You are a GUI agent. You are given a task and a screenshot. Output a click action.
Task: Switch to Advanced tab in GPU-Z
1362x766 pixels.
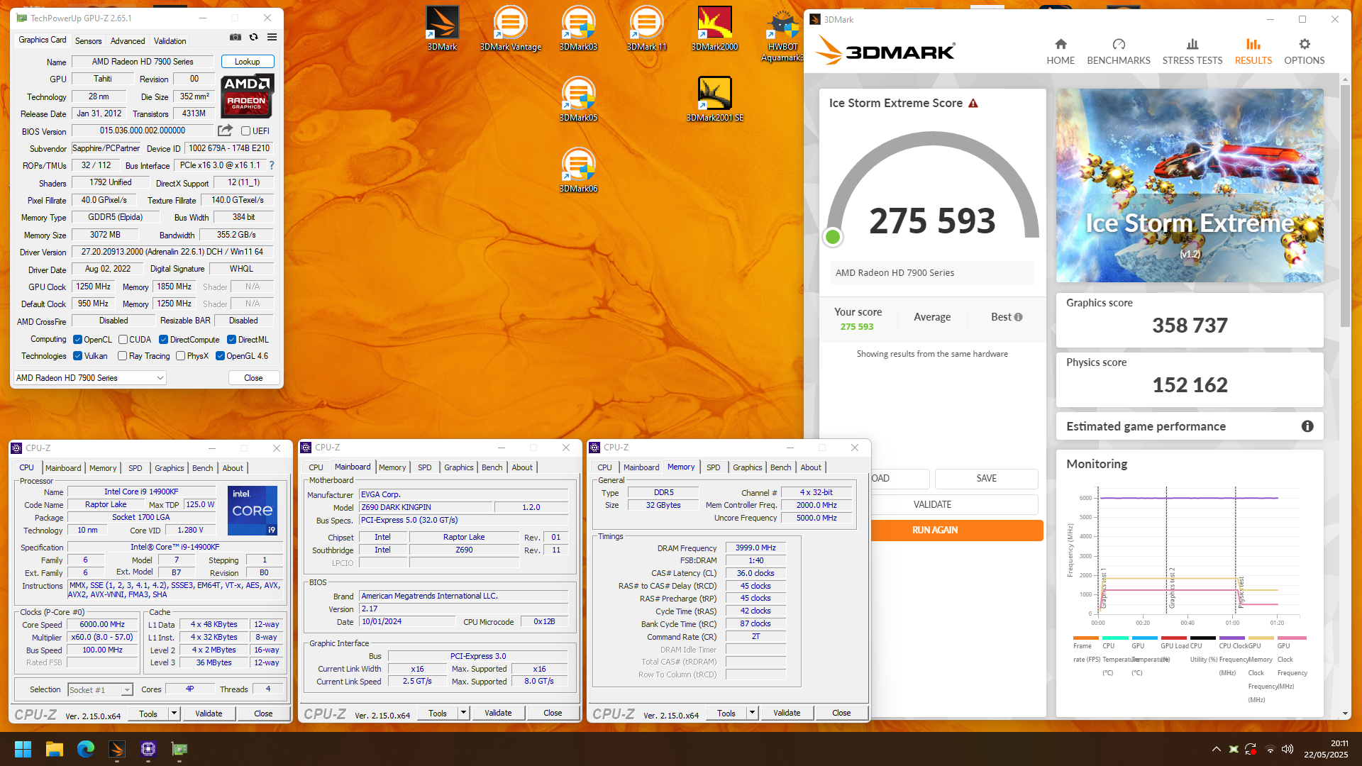(128, 41)
